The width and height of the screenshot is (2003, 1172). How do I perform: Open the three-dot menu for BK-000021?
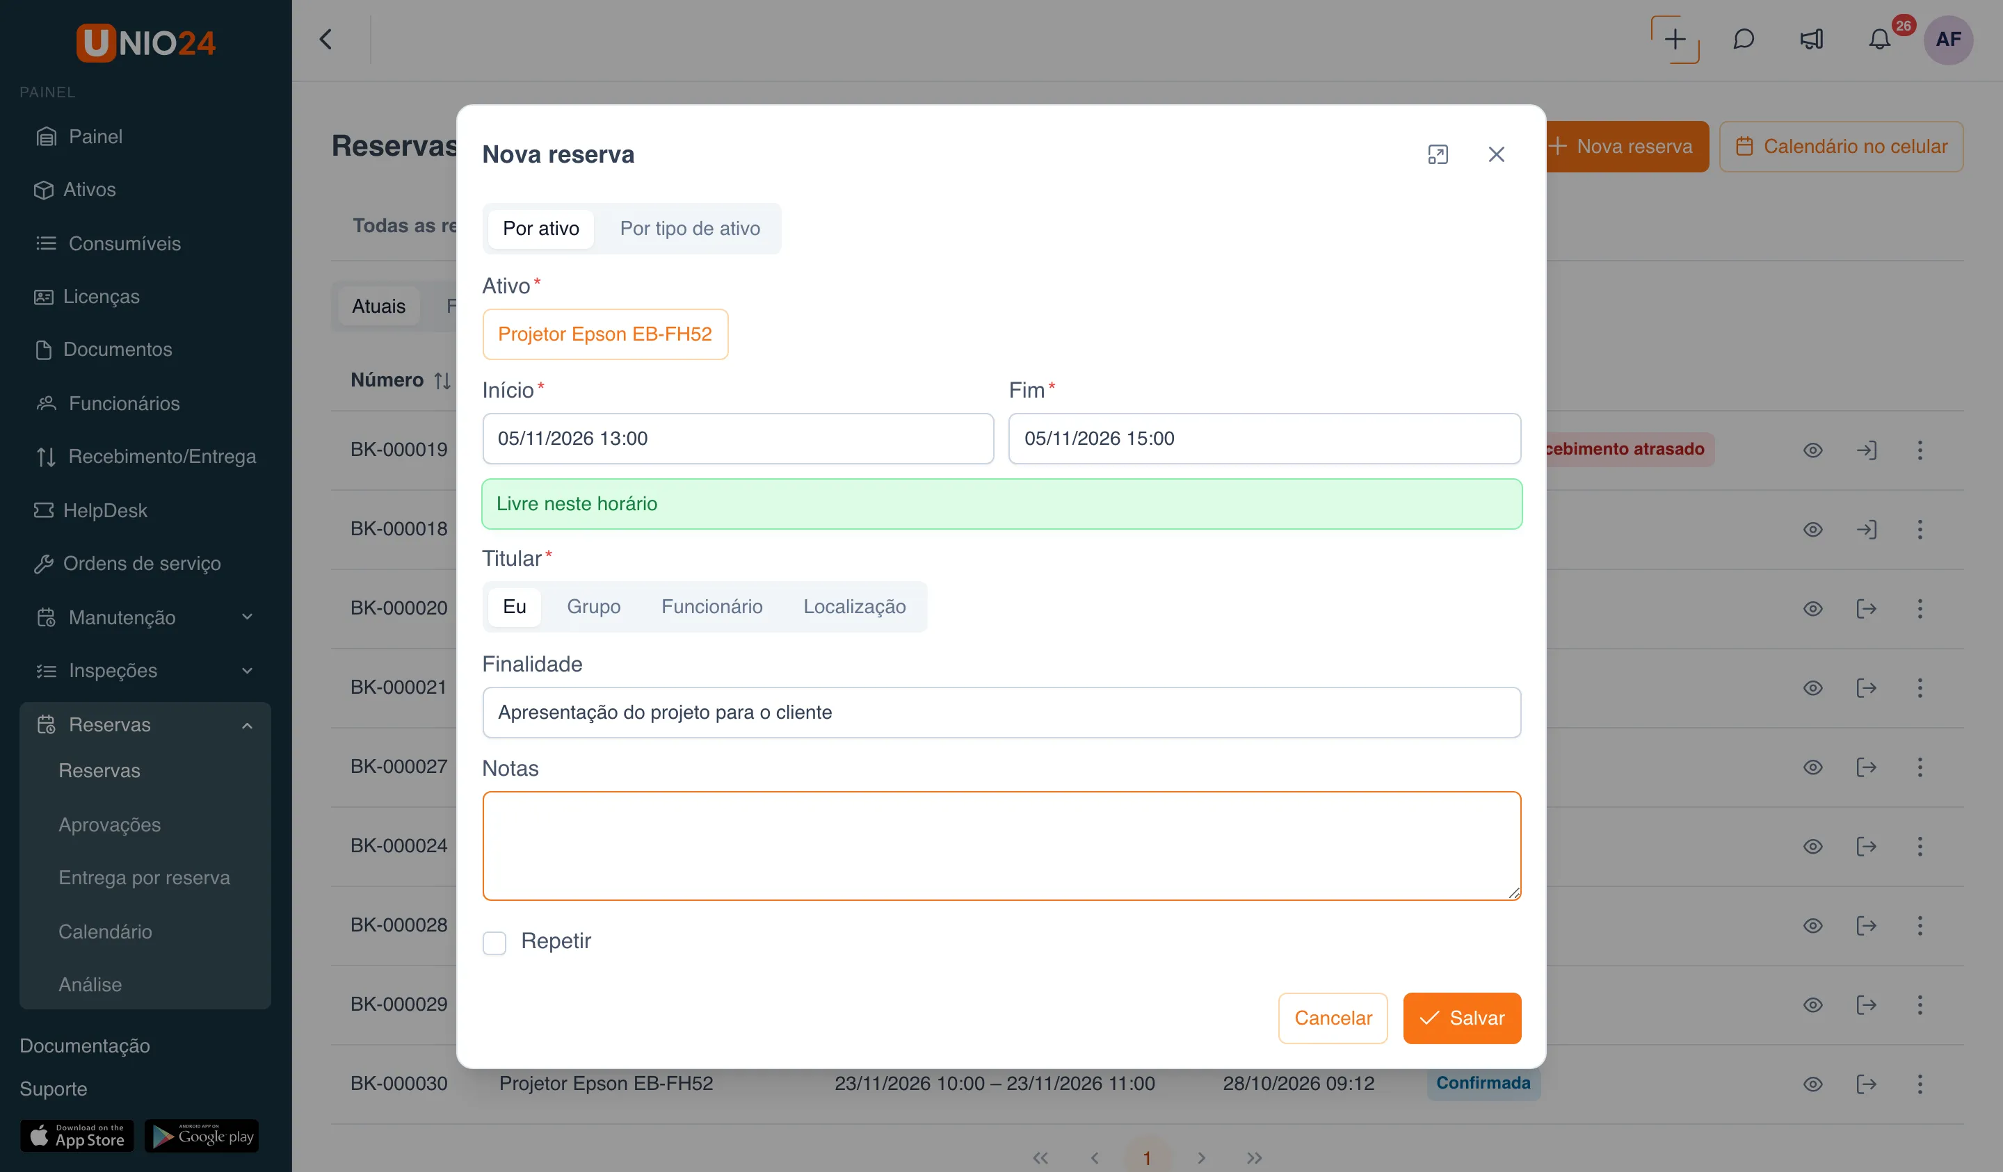click(x=1920, y=687)
